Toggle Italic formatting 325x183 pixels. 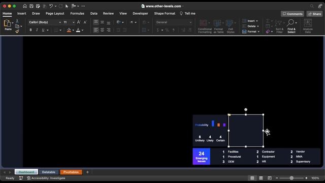point(37,30)
